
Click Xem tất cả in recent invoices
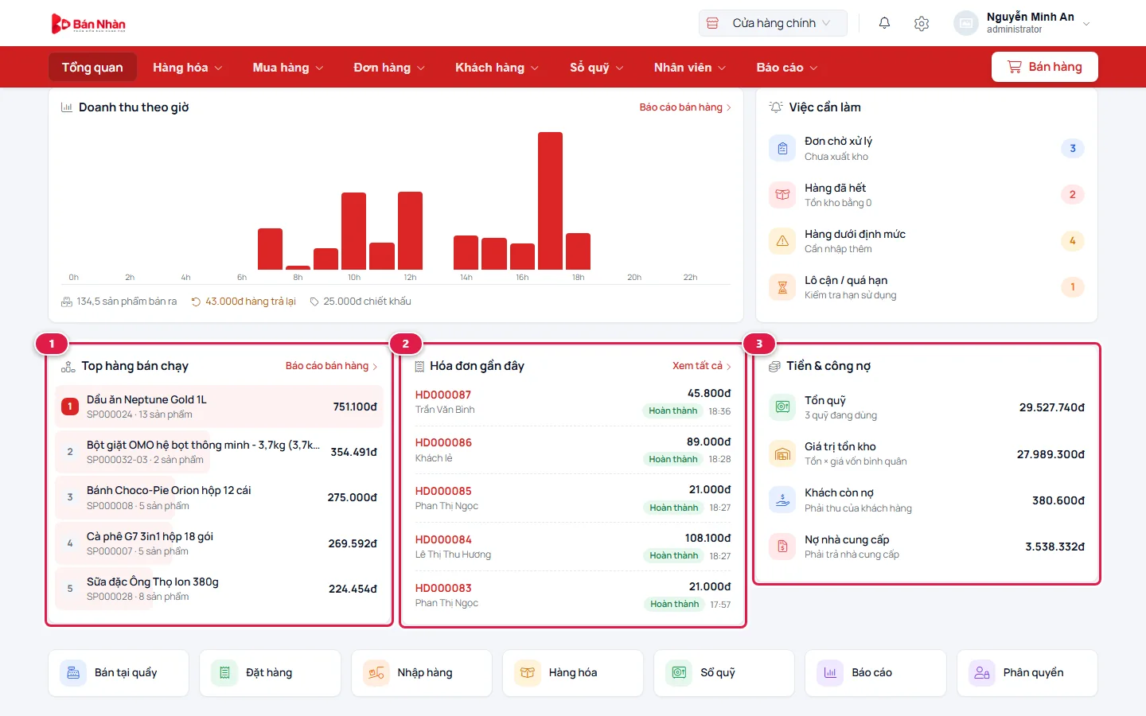pyautogui.click(x=701, y=366)
